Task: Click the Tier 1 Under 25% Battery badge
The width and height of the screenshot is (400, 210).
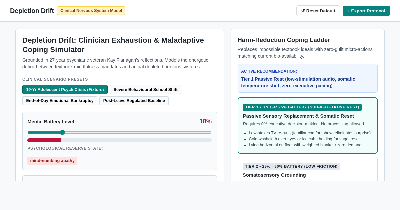Action: pyautogui.click(x=302, y=107)
